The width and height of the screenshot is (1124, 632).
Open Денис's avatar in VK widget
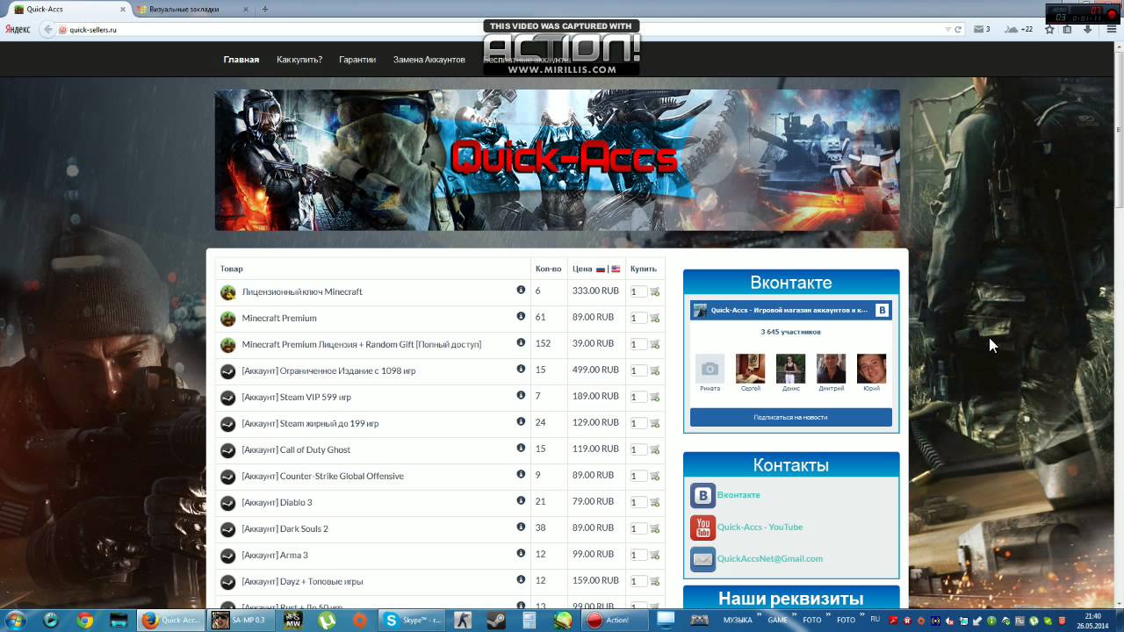pyautogui.click(x=790, y=369)
